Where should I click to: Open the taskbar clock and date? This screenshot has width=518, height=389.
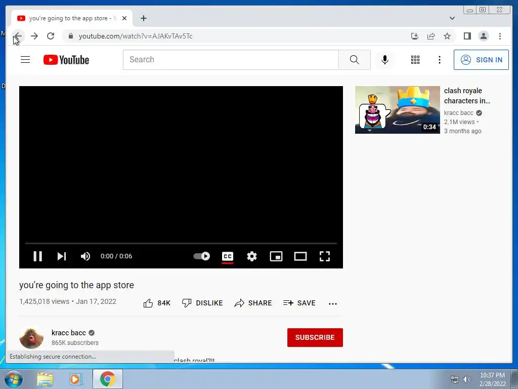click(492, 379)
